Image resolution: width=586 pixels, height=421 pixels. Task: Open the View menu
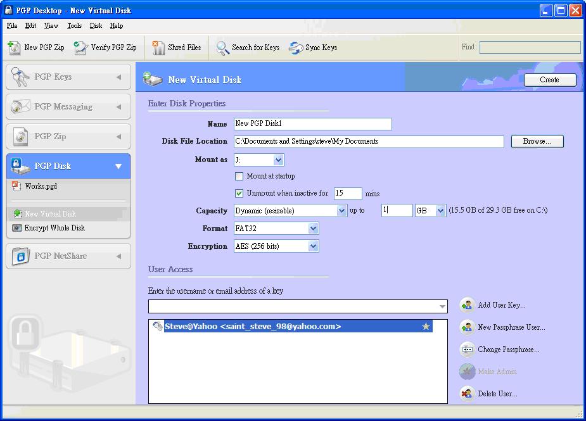pyautogui.click(x=51, y=25)
